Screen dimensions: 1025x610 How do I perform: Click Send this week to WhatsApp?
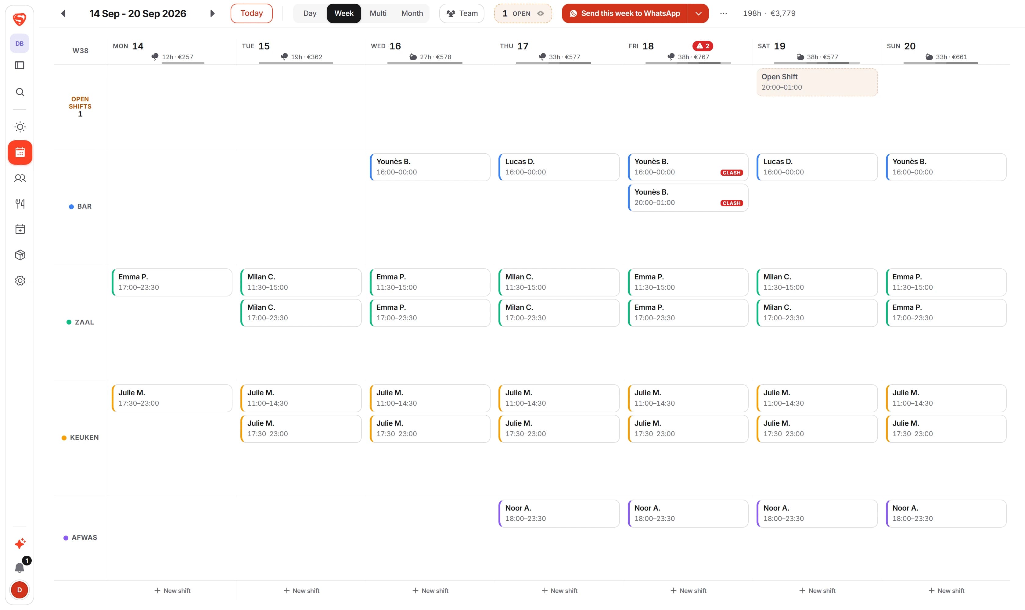pos(625,13)
